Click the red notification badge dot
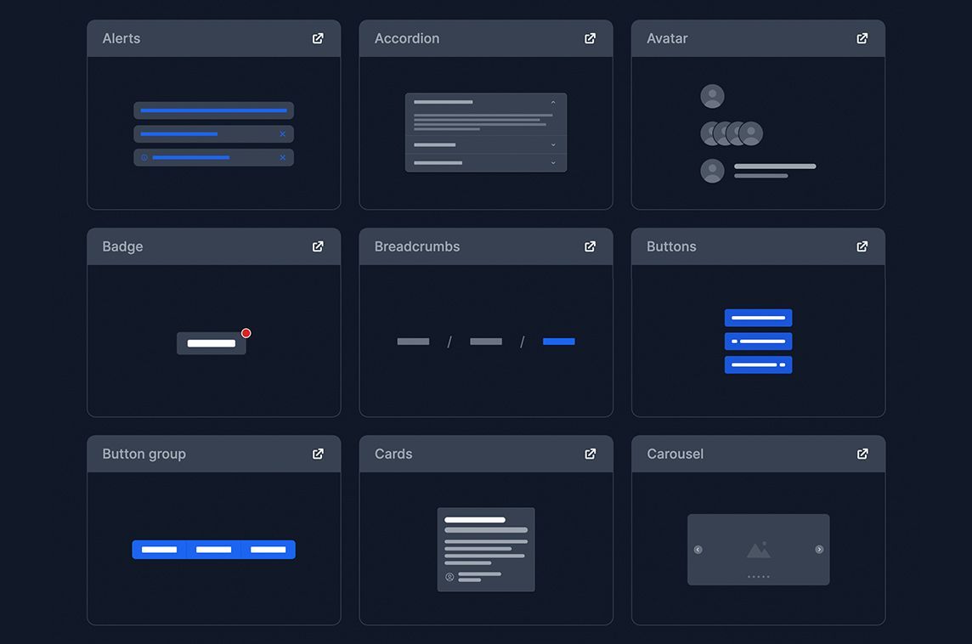The width and height of the screenshot is (972, 644). point(246,333)
